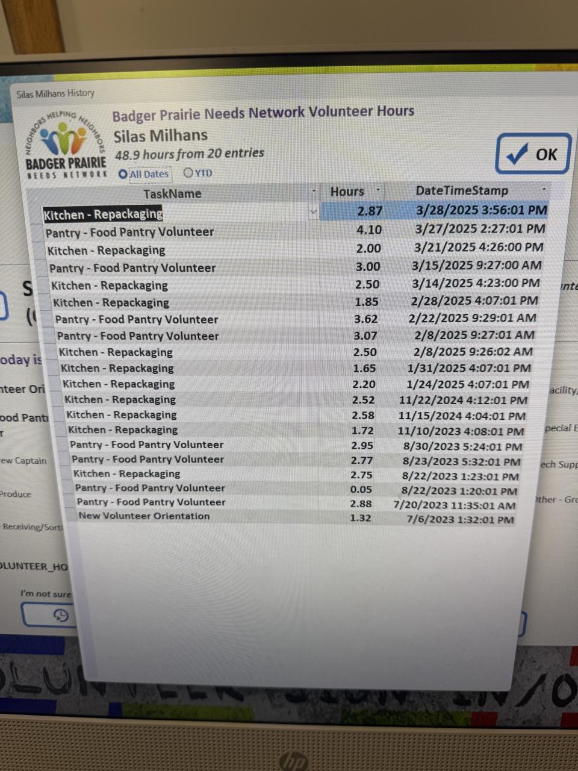
Task: Select the 11/10/2023 4:08:01 PM timestamp
Action: 461,431
